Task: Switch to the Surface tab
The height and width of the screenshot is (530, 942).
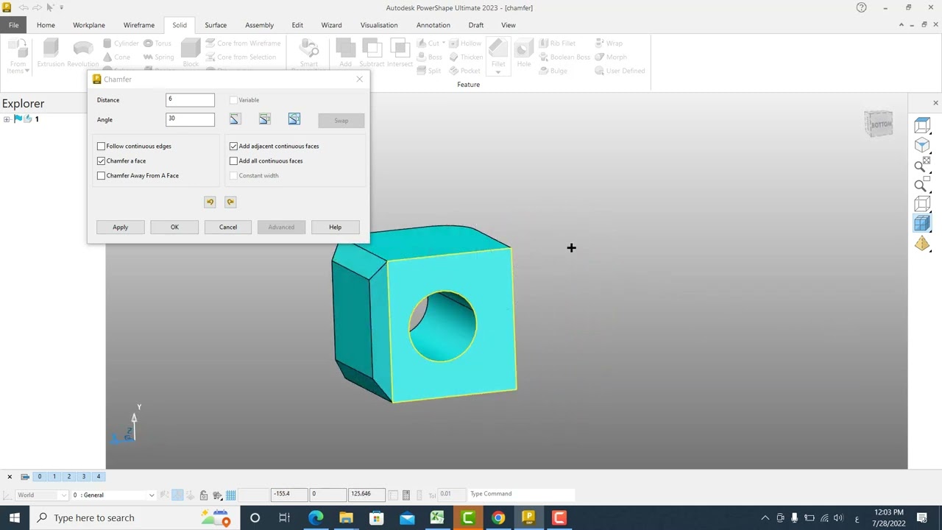Action: (x=216, y=25)
